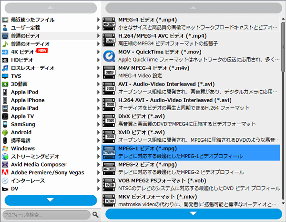
Task: Click format list scroll-up gray button
Action: coord(194,8)
